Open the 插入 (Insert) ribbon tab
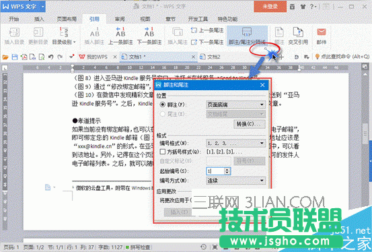 (39, 19)
